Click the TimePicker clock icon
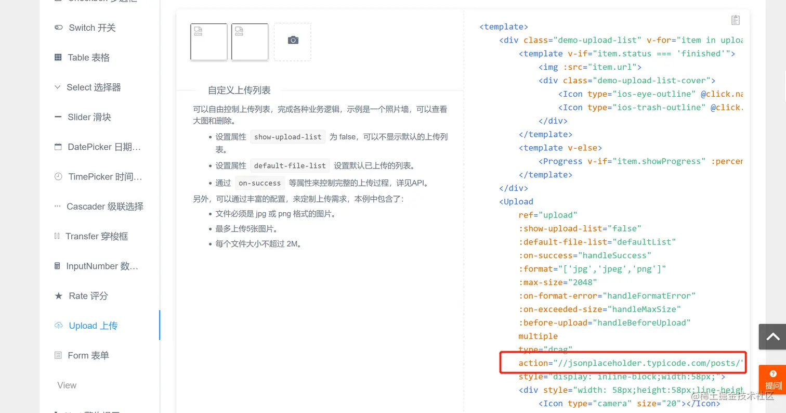Screen dimensions: 786x413 57,176
